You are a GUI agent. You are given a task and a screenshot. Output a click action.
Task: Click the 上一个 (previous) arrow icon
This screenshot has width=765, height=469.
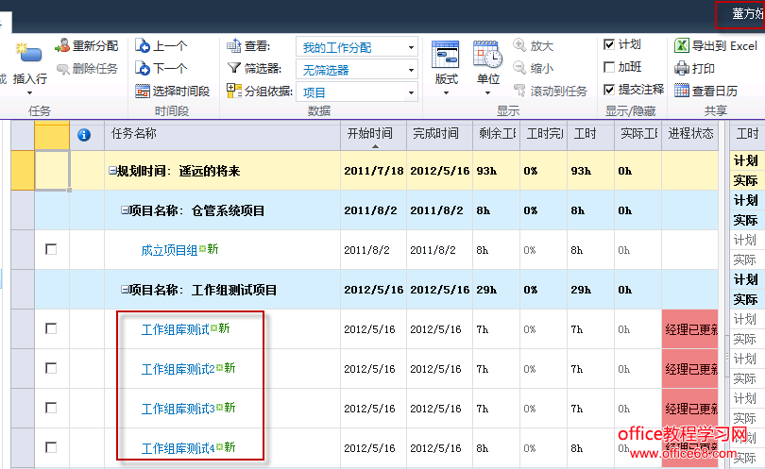point(143,45)
